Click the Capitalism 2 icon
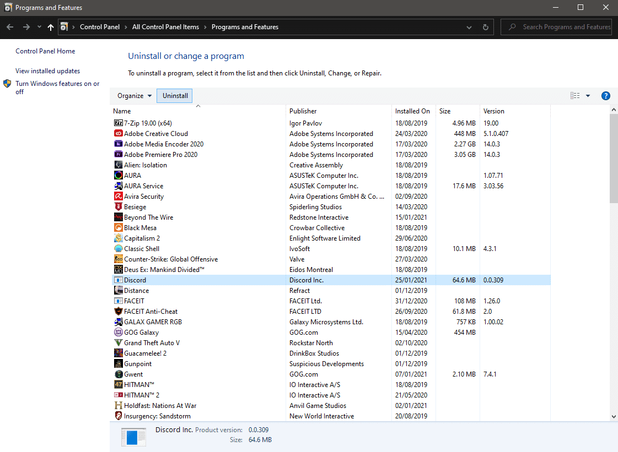This screenshot has width=618, height=452. point(118,238)
